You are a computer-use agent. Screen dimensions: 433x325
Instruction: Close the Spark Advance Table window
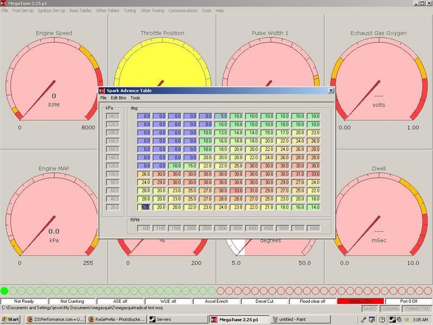click(x=330, y=90)
